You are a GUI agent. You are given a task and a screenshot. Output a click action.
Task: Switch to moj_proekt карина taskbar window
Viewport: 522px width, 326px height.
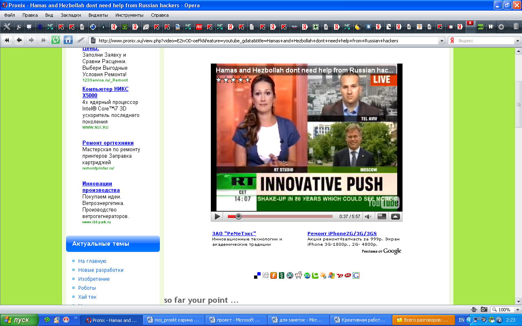tap(174, 320)
